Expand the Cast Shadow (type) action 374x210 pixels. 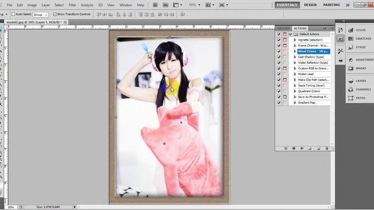click(x=295, y=57)
